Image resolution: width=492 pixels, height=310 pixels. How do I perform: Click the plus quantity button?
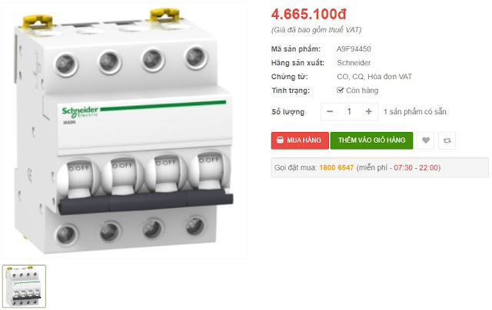[x=369, y=111]
